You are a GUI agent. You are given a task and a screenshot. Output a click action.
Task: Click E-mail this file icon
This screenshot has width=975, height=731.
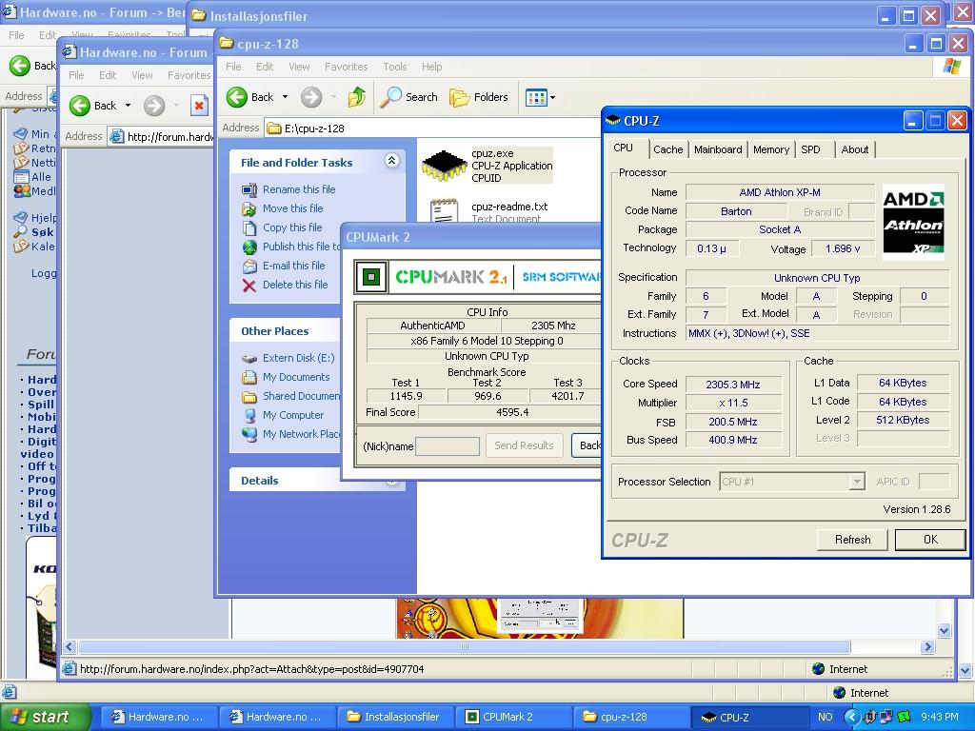(x=249, y=267)
